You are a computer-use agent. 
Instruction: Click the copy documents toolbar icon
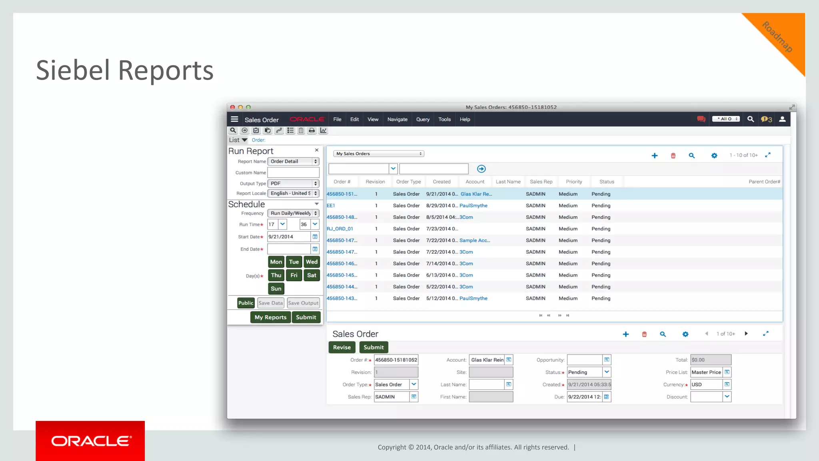268,130
